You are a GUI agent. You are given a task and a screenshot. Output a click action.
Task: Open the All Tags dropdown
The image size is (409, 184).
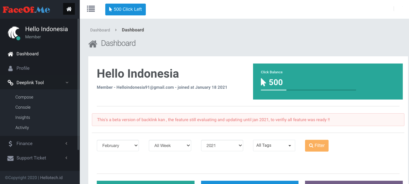point(274,146)
